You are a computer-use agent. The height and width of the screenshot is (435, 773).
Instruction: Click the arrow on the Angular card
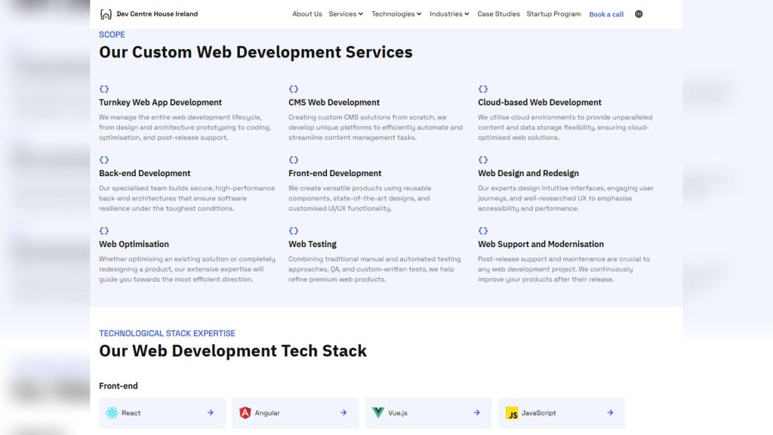343,413
